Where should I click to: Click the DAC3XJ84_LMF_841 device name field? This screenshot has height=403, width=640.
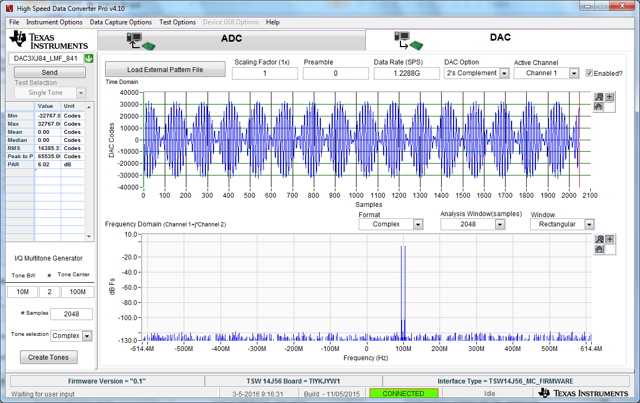point(46,58)
